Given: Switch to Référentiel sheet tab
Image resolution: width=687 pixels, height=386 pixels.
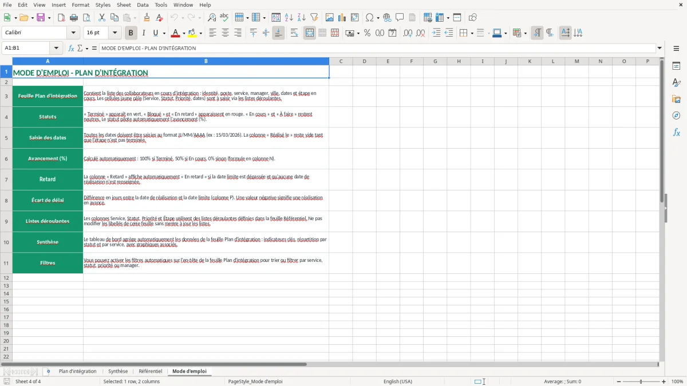Looking at the screenshot, I should 151,371.
